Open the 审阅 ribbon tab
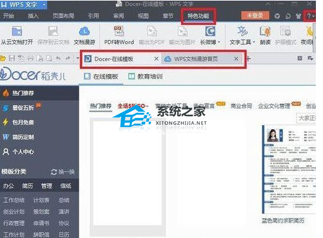Image resolution: width=323 pixels, height=238 pixels. (x=119, y=15)
